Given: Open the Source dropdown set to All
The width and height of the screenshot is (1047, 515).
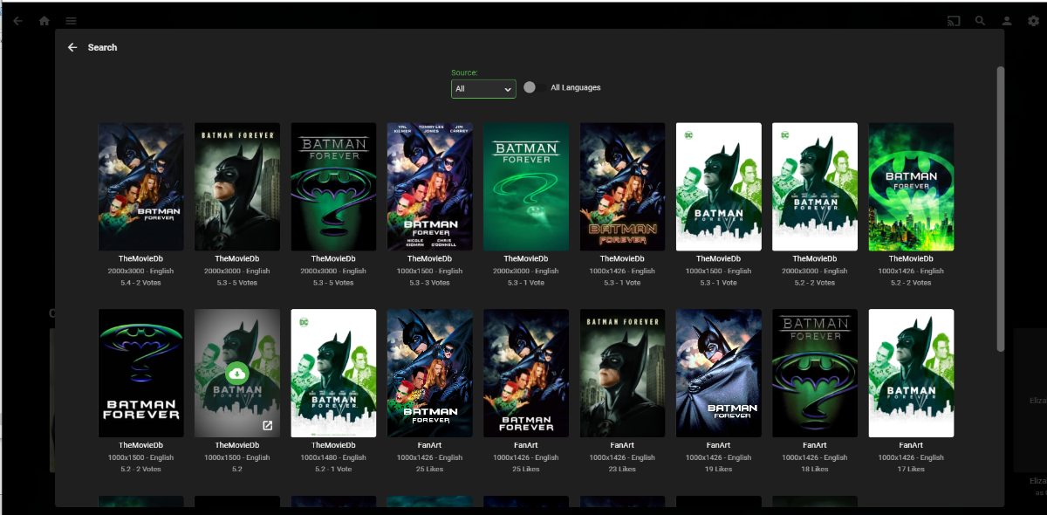Looking at the screenshot, I should tap(483, 88).
